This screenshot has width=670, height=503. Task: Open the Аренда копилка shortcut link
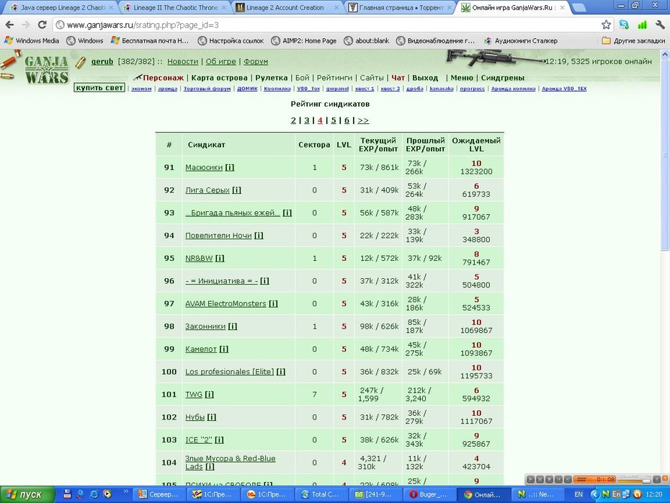pos(513,89)
